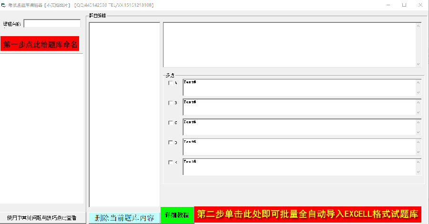Click scroll-down arrow of question text area
This screenshot has height=224, width=429.
coord(419,64)
